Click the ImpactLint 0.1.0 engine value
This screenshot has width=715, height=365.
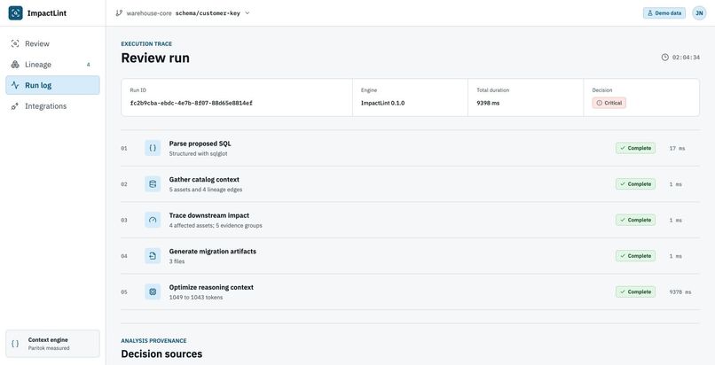(382, 103)
